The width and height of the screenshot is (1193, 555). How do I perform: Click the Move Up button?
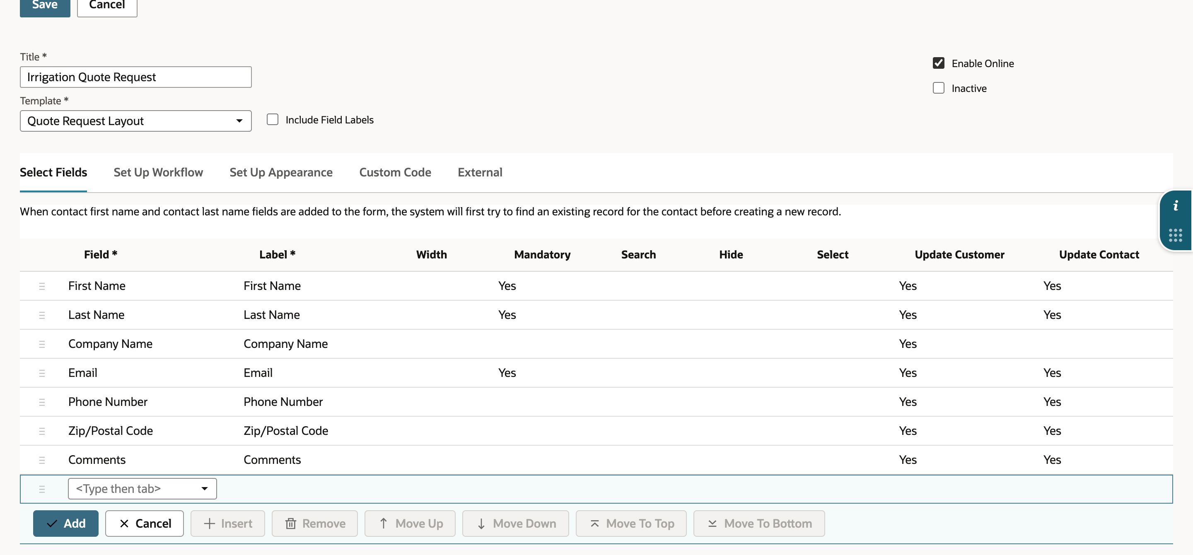pyautogui.click(x=410, y=524)
